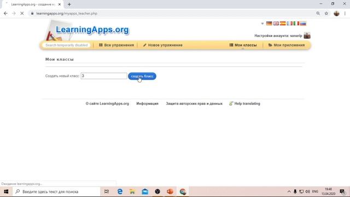Open 'Информация' footer link
This screenshot has width=350, height=197.
click(x=147, y=103)
